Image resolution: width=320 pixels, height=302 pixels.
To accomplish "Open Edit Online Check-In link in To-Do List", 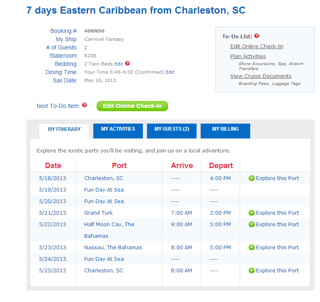I will click(256, 47).
